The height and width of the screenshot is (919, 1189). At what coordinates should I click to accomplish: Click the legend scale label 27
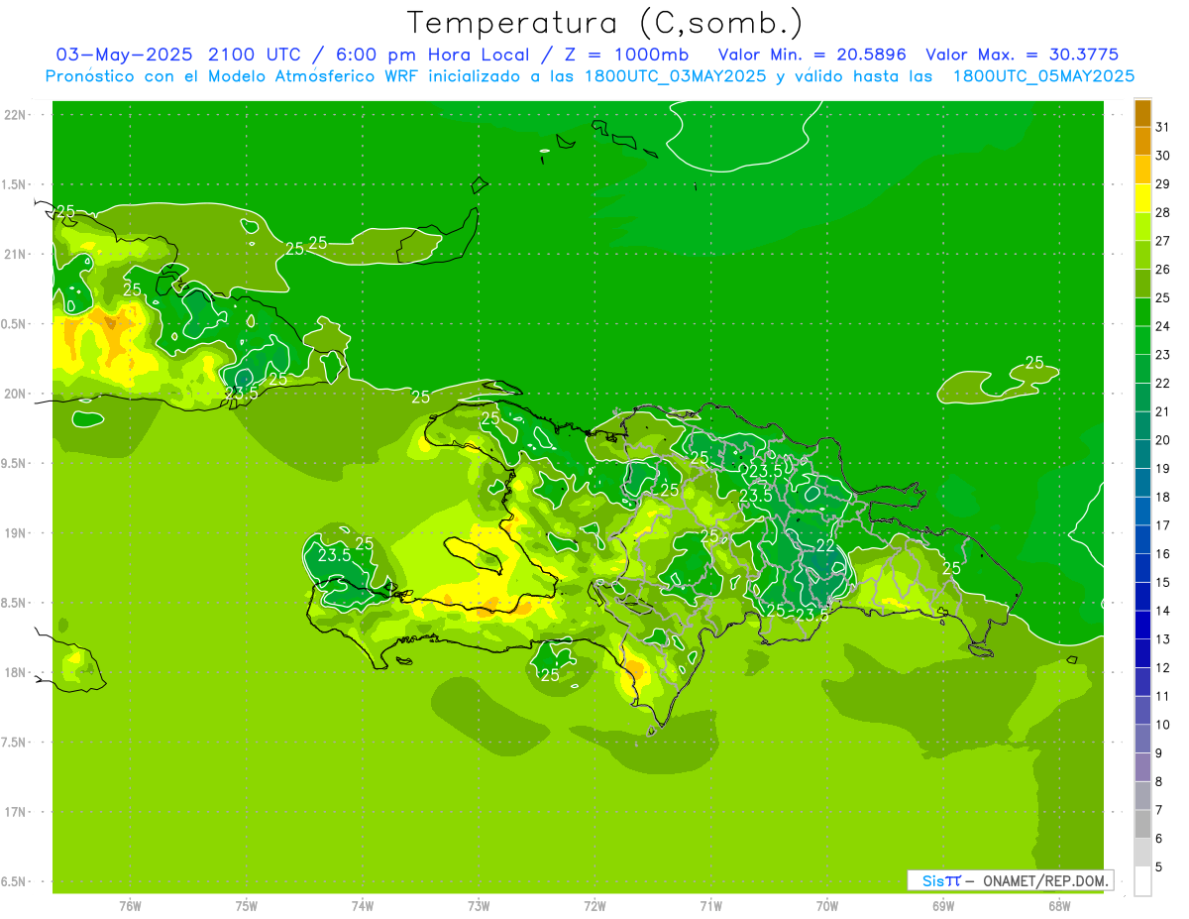coord(1163,241)
